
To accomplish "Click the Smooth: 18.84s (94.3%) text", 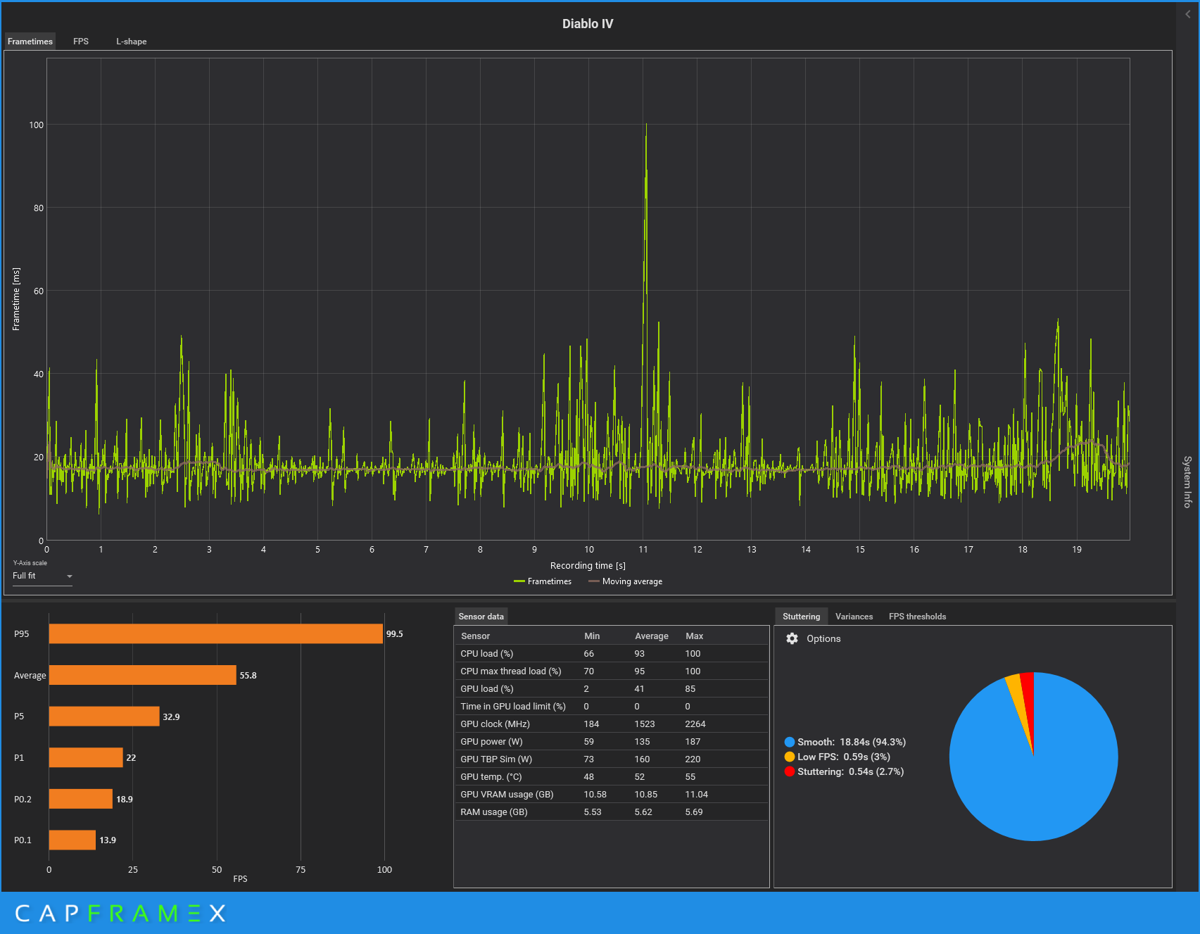I will pos(852,742).
